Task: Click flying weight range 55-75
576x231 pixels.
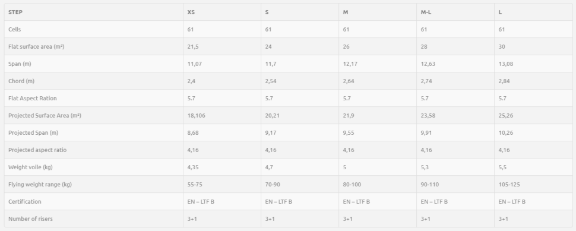Action: 195,184
